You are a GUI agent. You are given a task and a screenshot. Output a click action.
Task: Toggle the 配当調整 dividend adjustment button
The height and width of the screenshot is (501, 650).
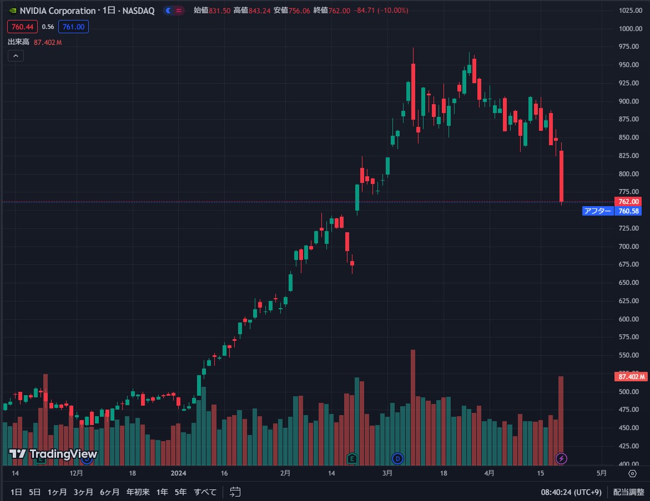click(x=629, y=492)
